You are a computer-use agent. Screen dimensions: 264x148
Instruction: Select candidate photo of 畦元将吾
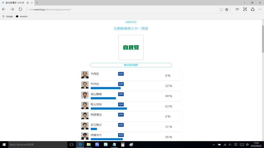pyautogui.click(x=85, y=106)
